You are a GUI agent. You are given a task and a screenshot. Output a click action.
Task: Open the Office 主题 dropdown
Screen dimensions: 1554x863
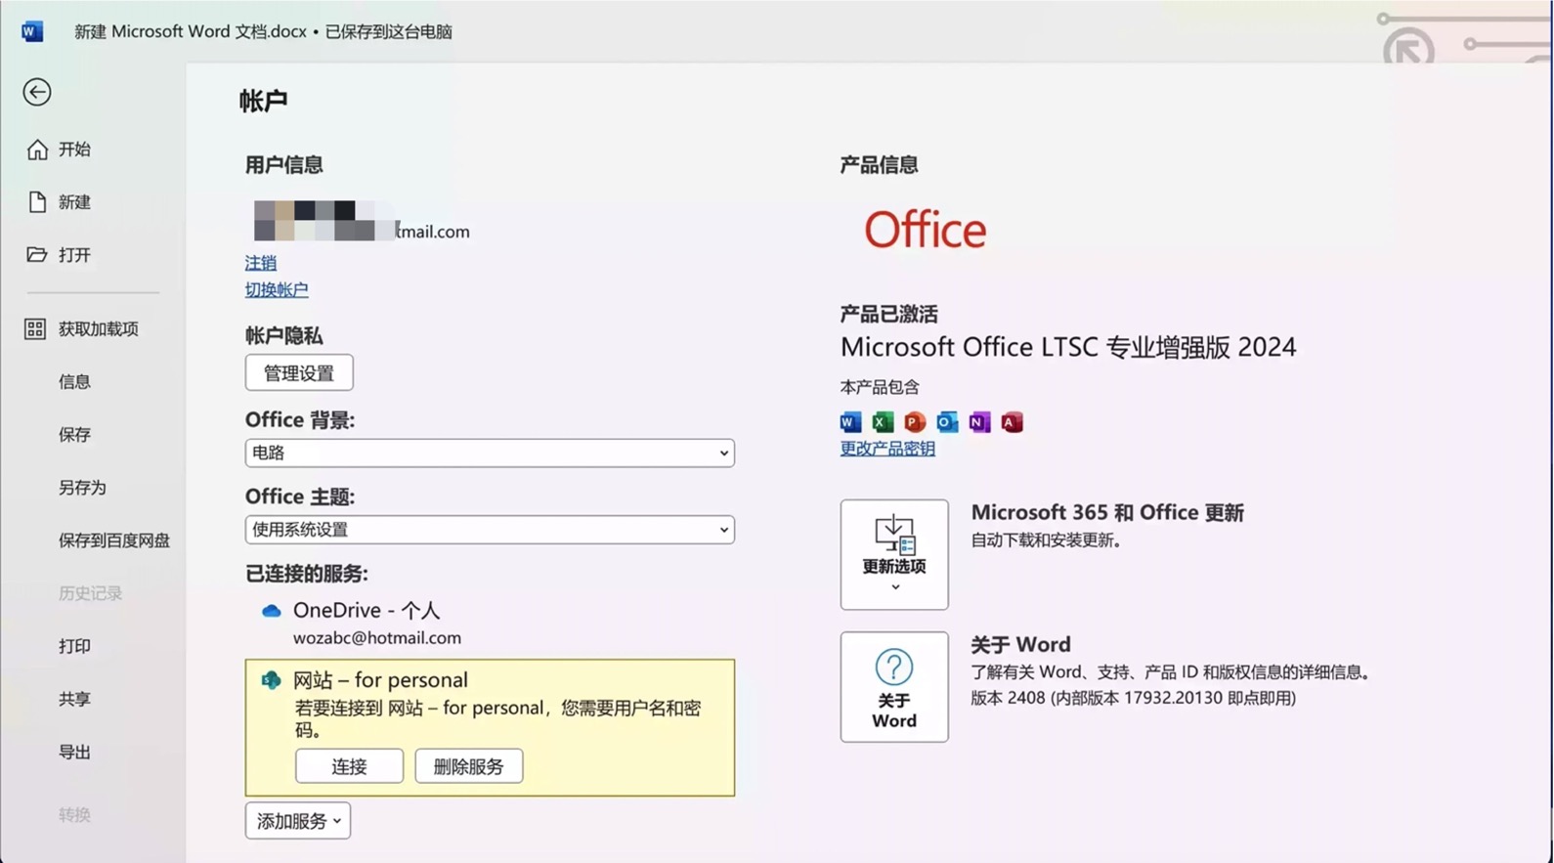click(x=490, y=530)
